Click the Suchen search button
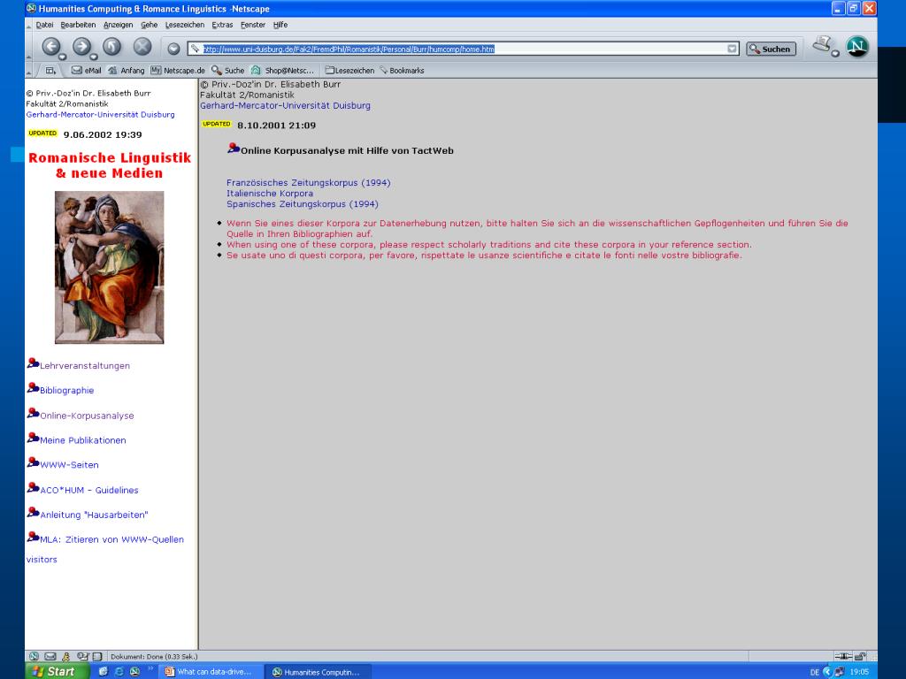This screenshot has height=679, width=906. (x=771, y=50)
